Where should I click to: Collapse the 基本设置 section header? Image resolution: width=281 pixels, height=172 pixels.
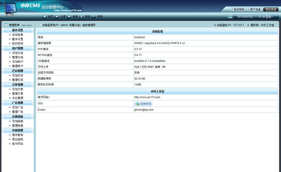click(18, 30)
